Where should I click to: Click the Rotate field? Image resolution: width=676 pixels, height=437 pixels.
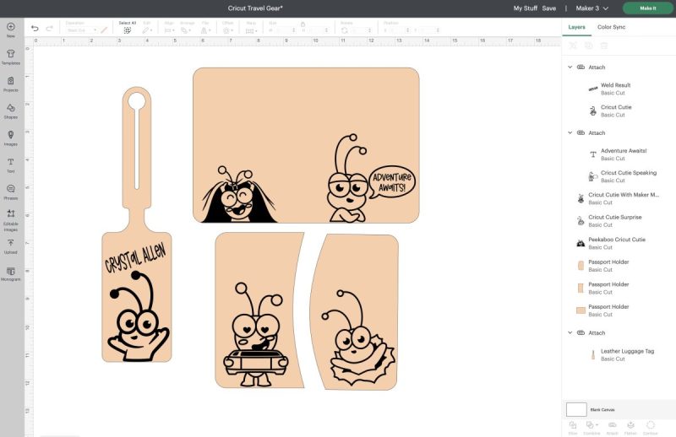360,30
